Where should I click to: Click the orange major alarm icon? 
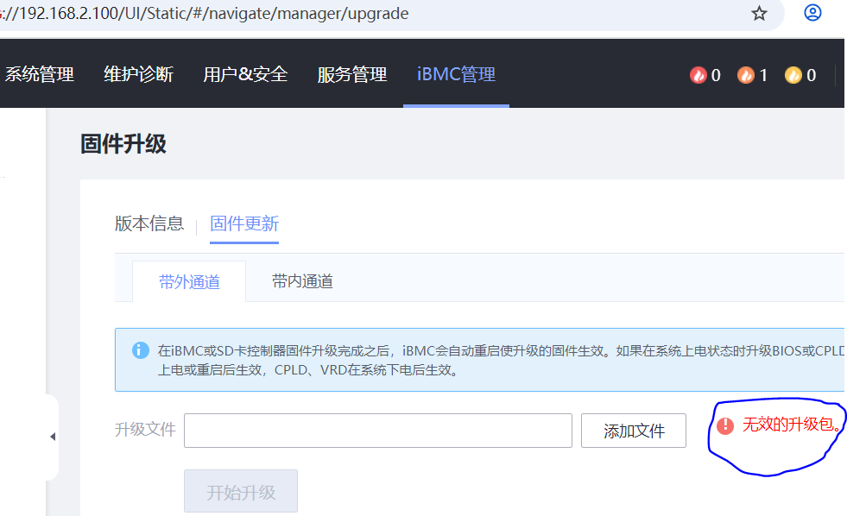[x=745, y=75]
